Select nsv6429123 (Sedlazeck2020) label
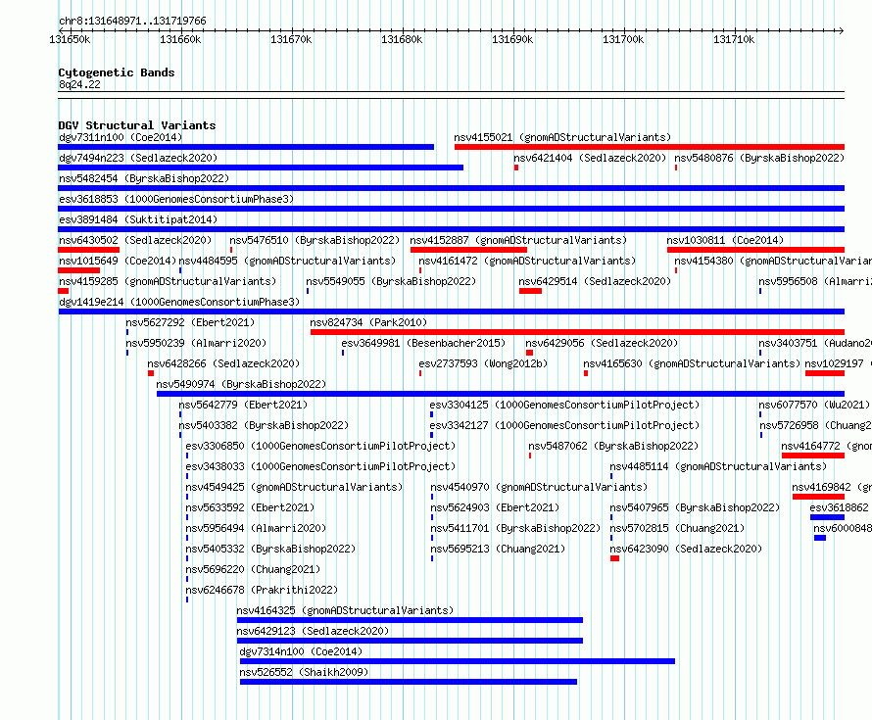The height and width of the screenshot is (720, 872). tap(313, 631)
